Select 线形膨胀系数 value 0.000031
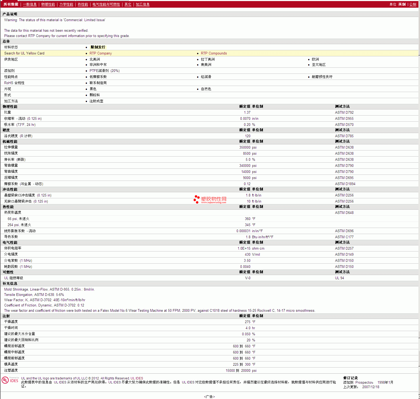This screenshot has height=399, width=420. tap(243, 231)
